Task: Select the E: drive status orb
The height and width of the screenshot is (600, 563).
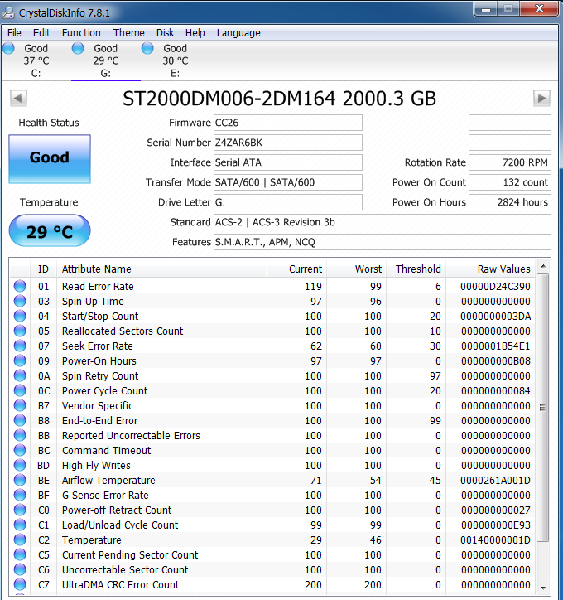Action: [x=147, y=48]
